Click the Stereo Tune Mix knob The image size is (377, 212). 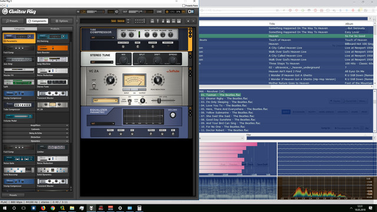pos(124,60)
